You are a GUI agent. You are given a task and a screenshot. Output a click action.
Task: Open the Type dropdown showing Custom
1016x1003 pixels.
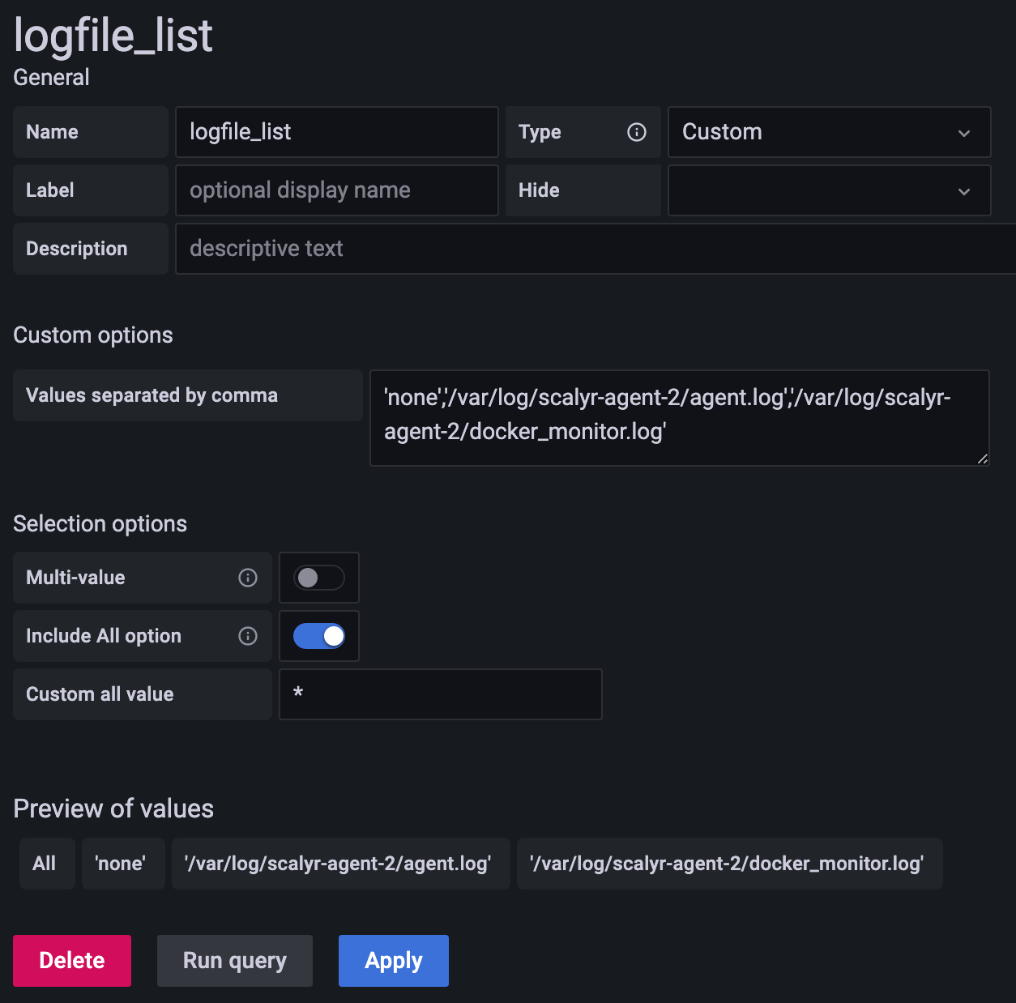pos(829,132)
